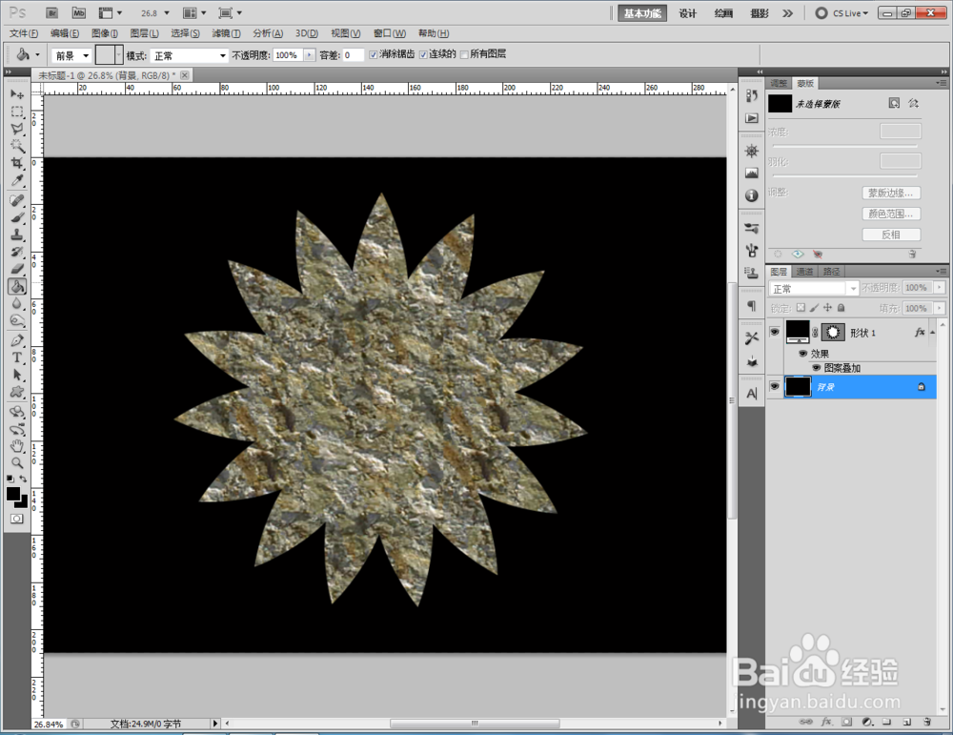This screenshot has height=735, width=953.
Task: Select the Path Selection tool
Action: tap(17, 375)
